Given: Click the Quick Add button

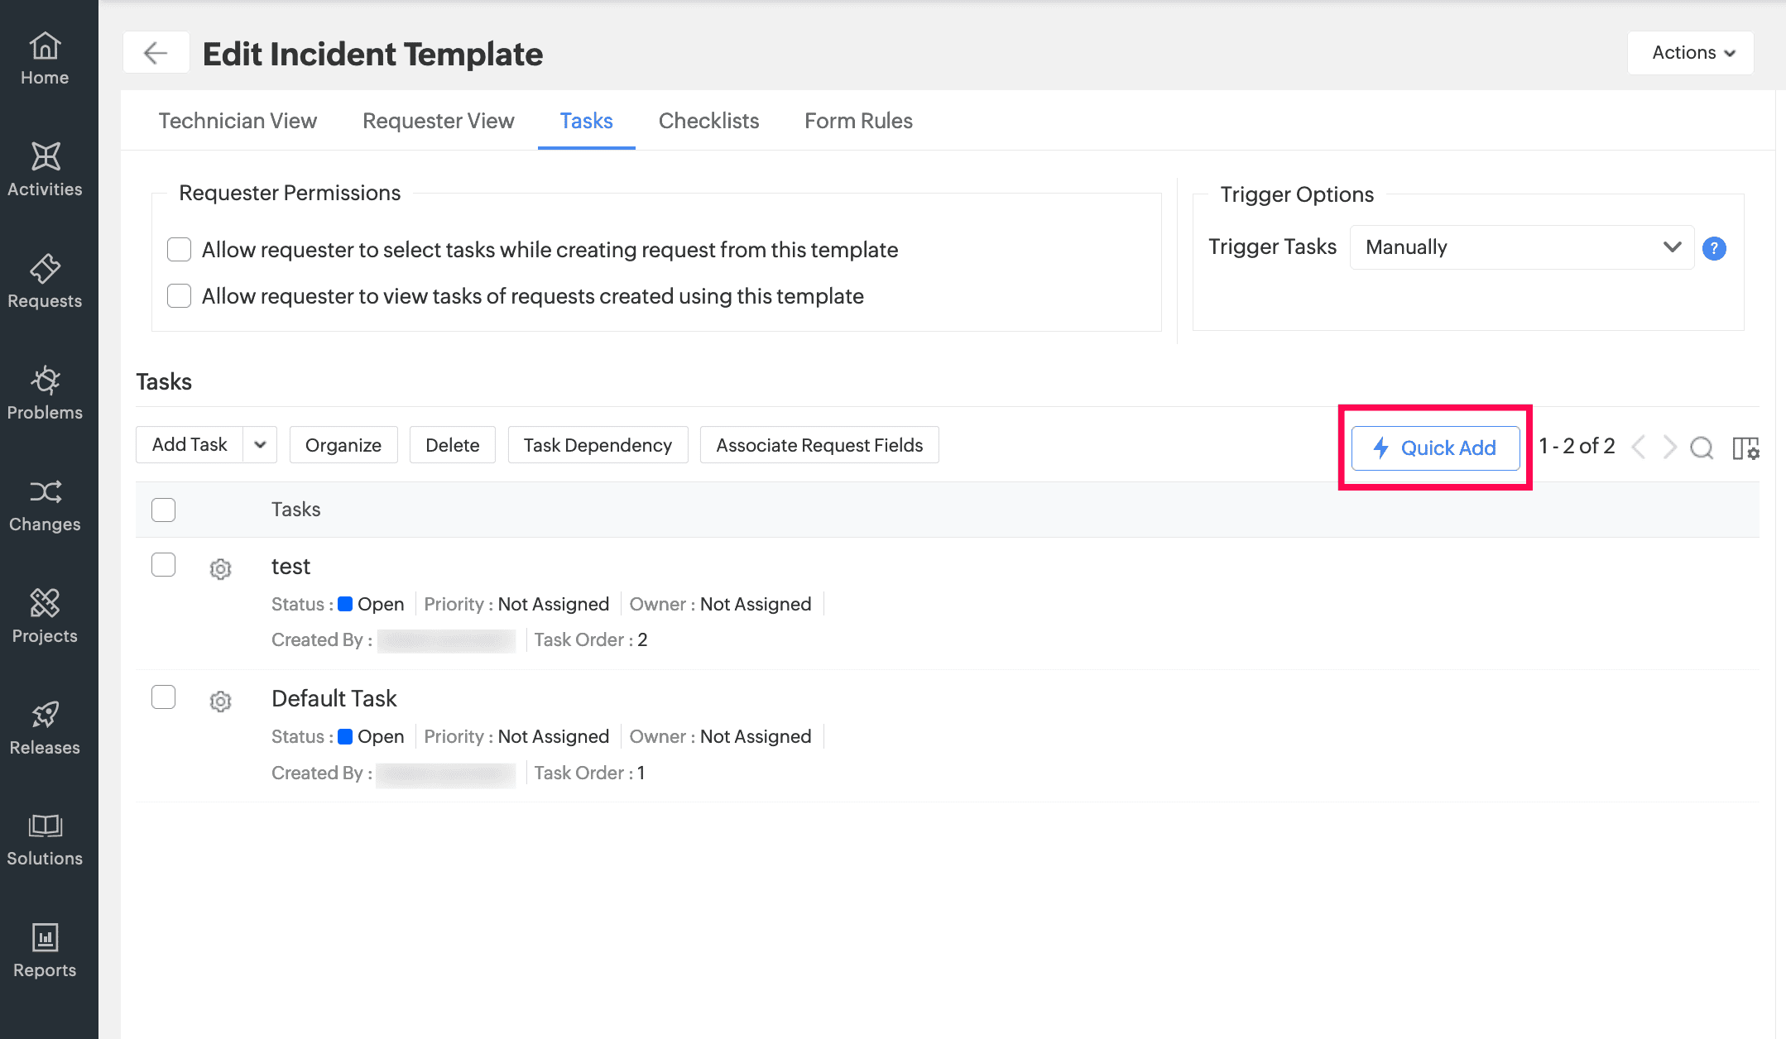Looking at the screenshot, I should point(1435,448).
